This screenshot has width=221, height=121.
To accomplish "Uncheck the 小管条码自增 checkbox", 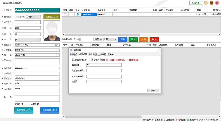I will tap(92, 60).
